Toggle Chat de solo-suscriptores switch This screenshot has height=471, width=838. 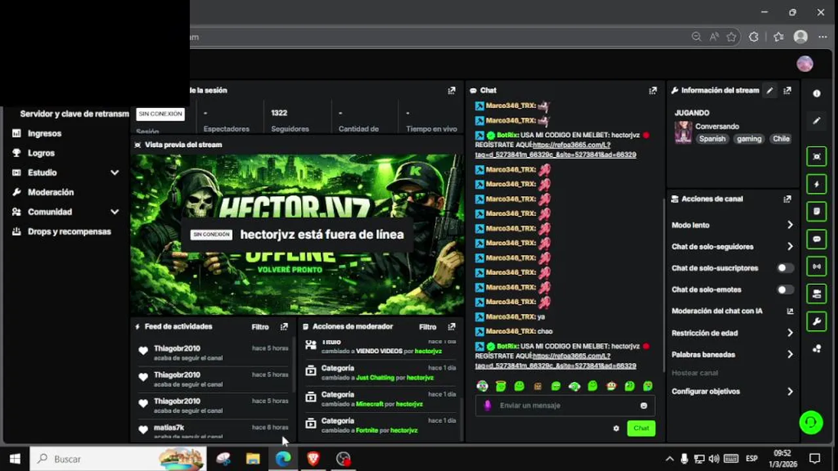point(785,268)
